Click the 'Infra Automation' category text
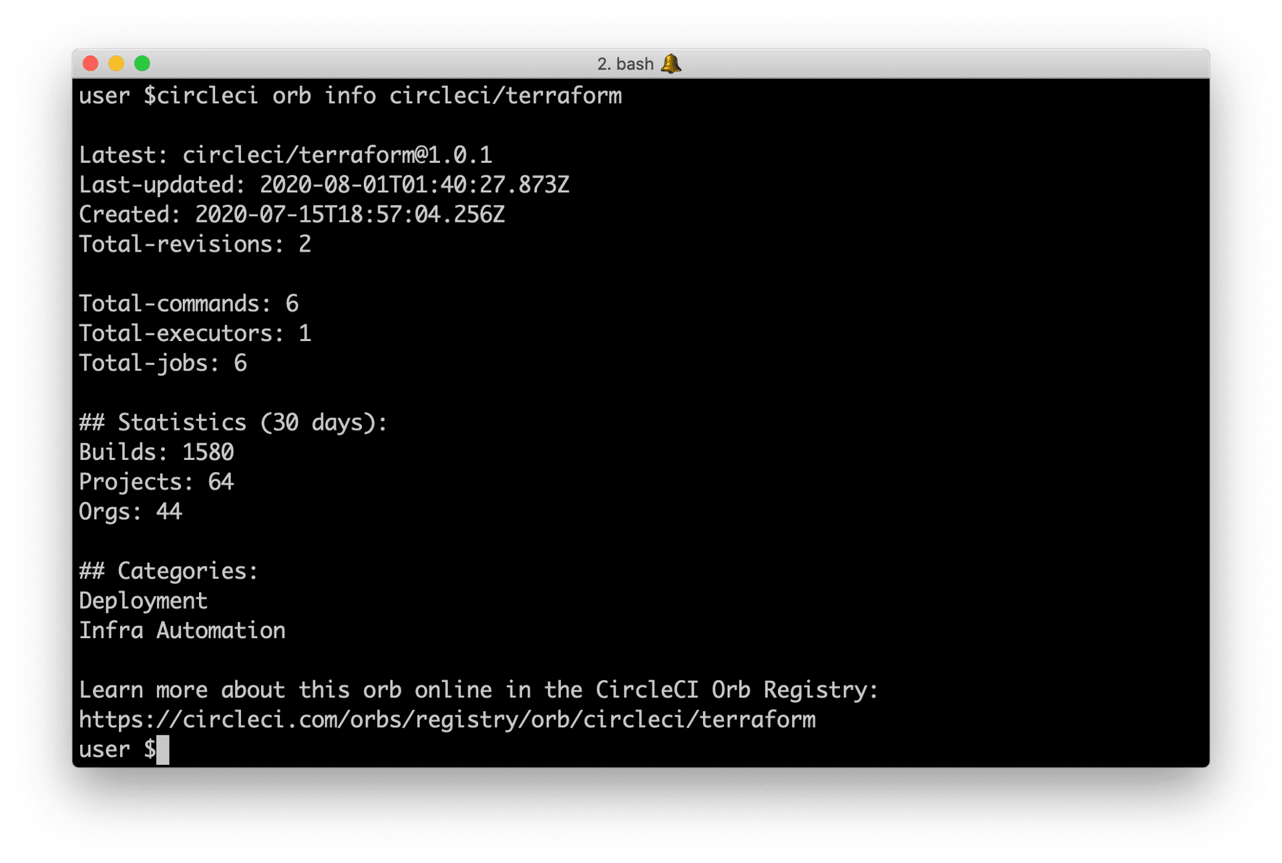Image resolution: width=1282 pixels, height=863 pixels. (x=182, y=631)
